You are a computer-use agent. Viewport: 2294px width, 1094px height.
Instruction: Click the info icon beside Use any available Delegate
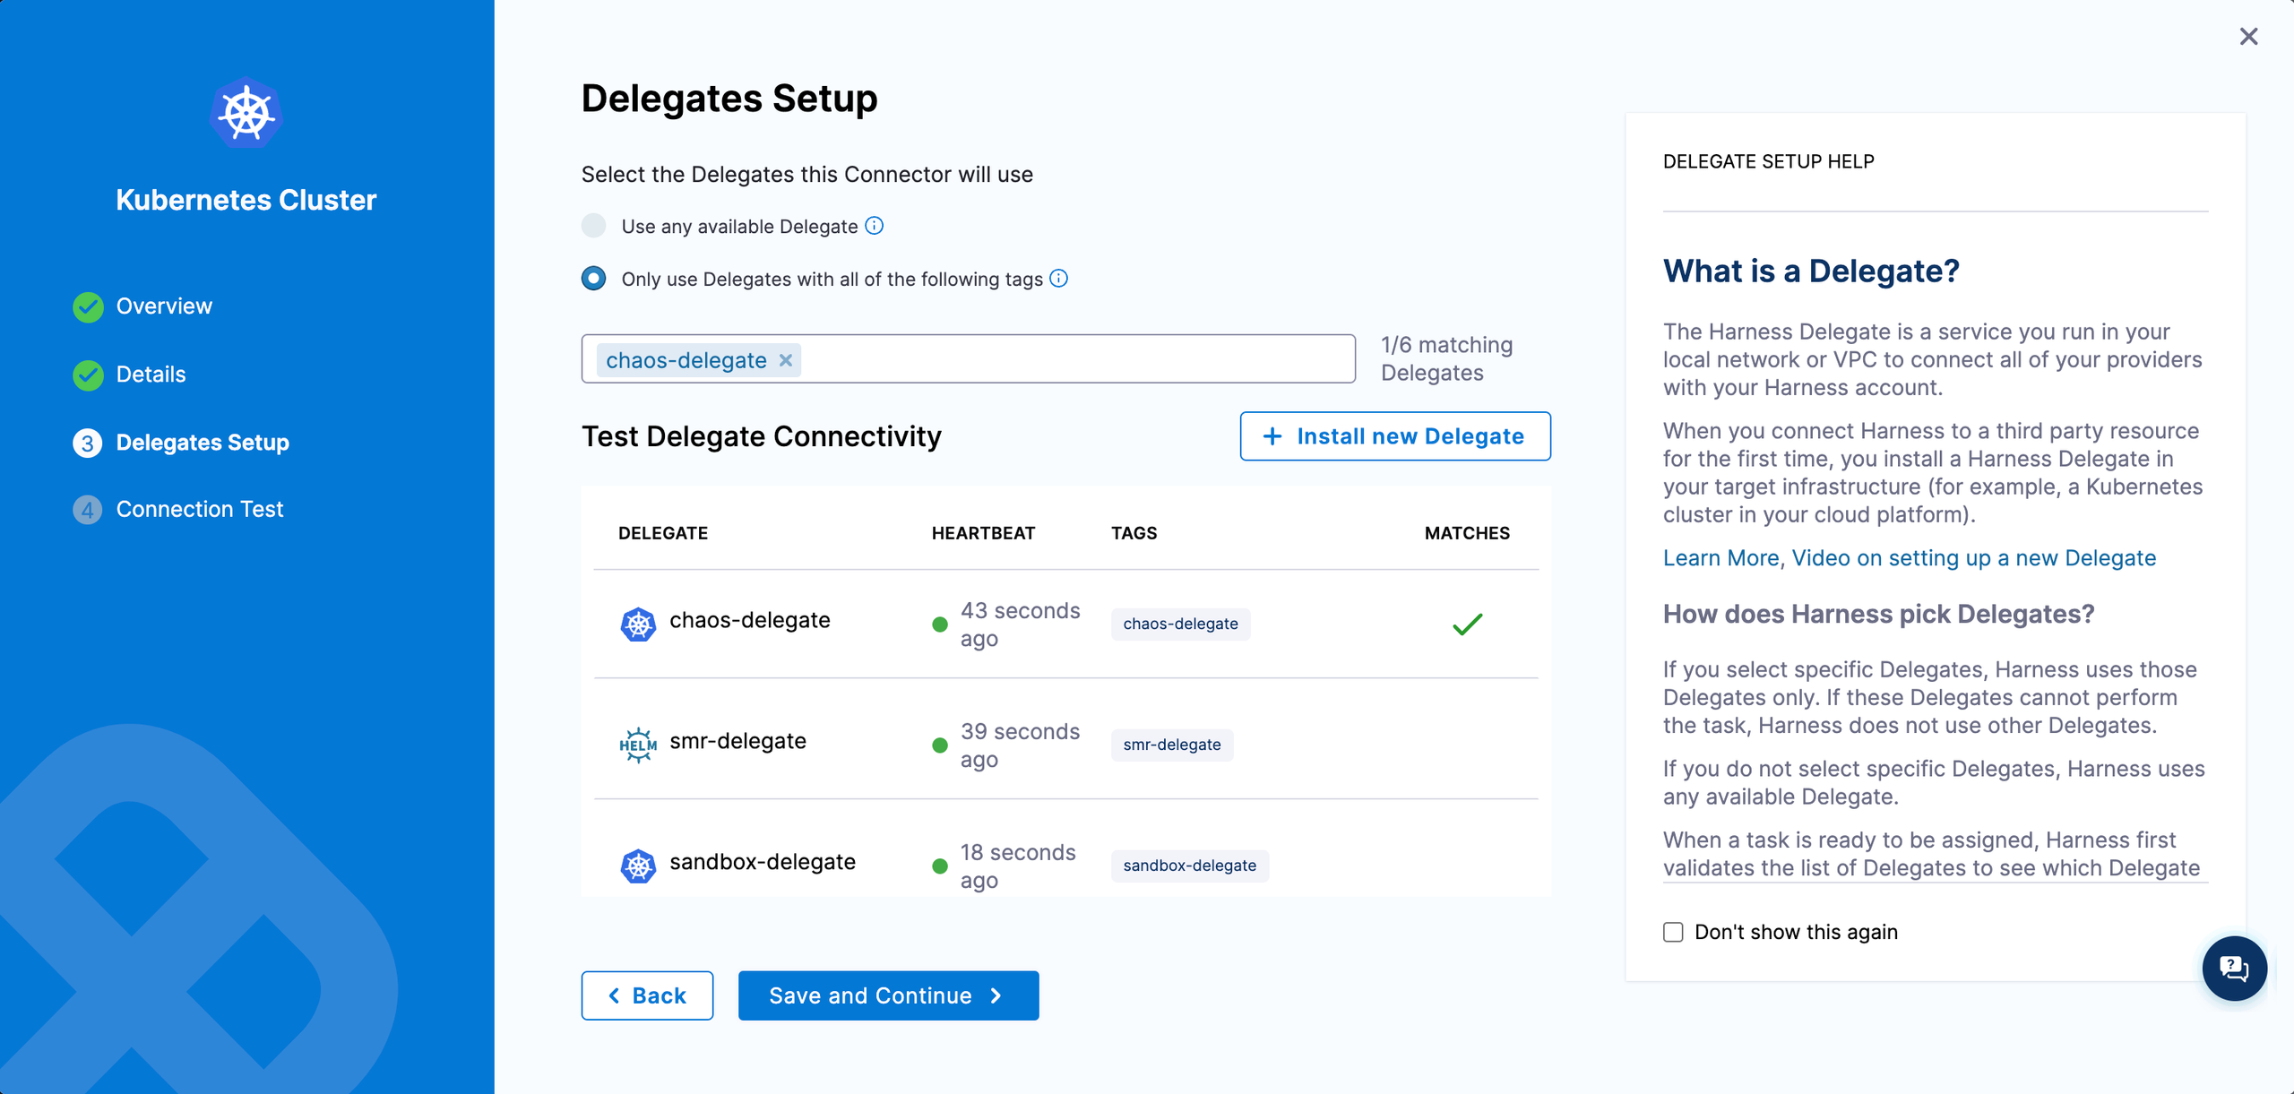click(x=875, y=226)
